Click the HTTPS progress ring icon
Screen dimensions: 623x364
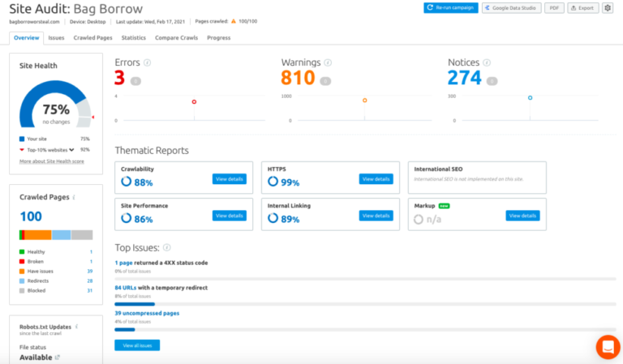(x=273, y=182)
